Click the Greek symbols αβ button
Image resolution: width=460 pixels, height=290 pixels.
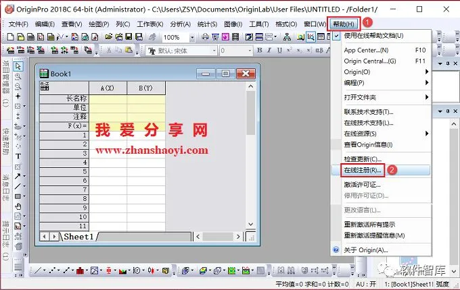point(319,51)
